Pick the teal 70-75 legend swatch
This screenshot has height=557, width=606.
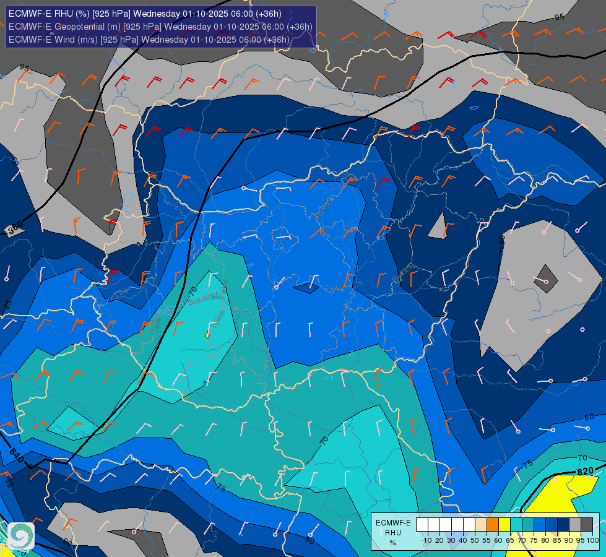click(528, 525)
